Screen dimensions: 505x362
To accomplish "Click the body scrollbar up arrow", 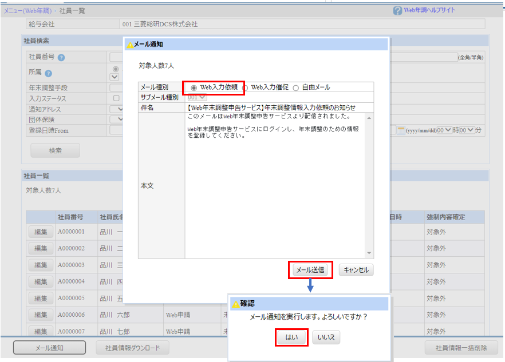I will point(369,118).
